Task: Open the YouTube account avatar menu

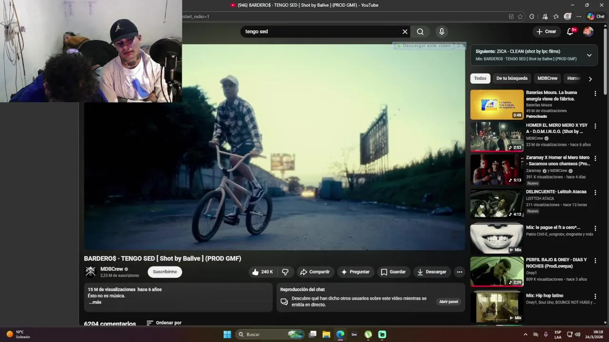Action: 588,32
